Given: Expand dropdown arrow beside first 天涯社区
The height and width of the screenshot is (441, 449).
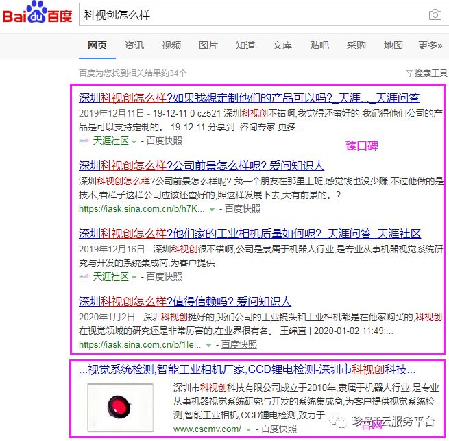Looking at the screenshot, I should pyautogui.click(x=134, y=141).
